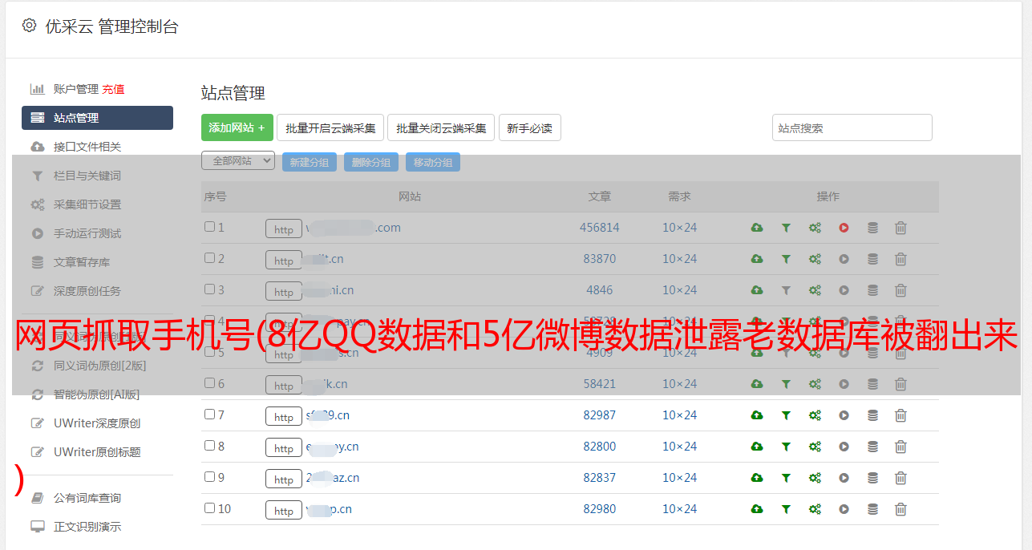1032x550 pixels.
Task: Click the 新建分组 button
Action: click(310, 162)
